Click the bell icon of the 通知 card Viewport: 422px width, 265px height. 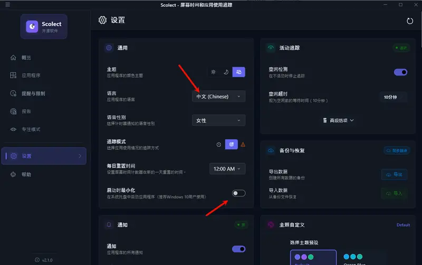(109, 224)
